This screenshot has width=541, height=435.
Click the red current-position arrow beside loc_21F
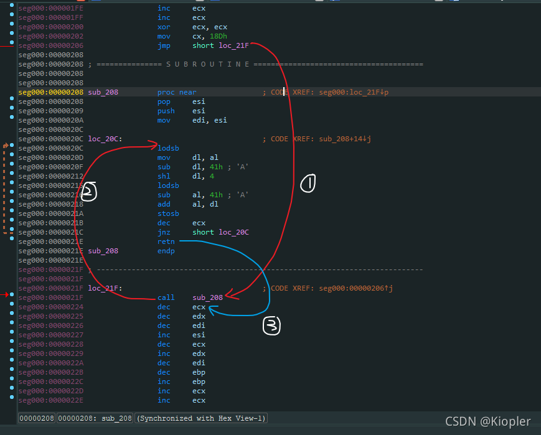(x=5, y=294)
